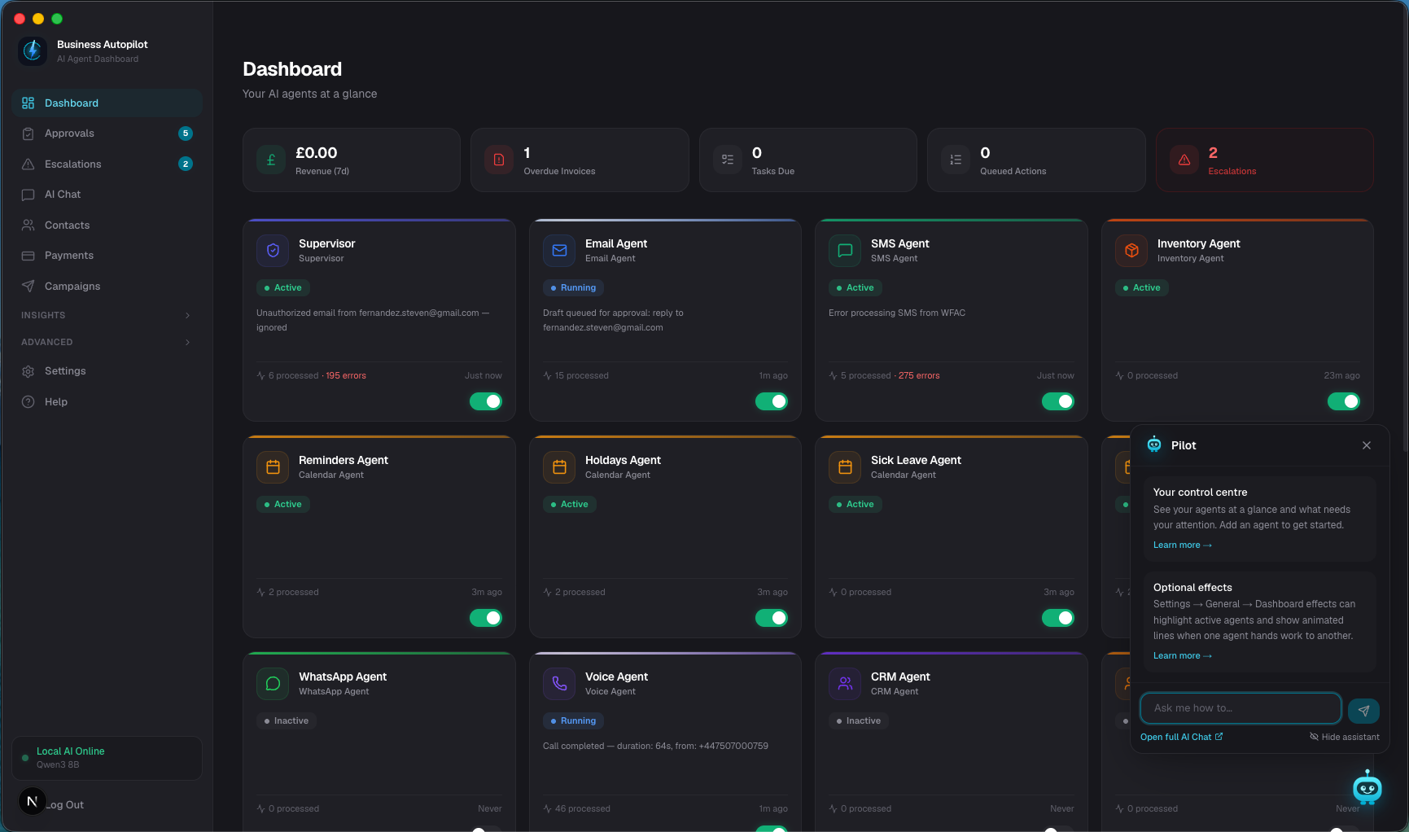Viewport: 1409px width, 832px height.
Task: Click Hide assistant
Action: (1345, 737)
